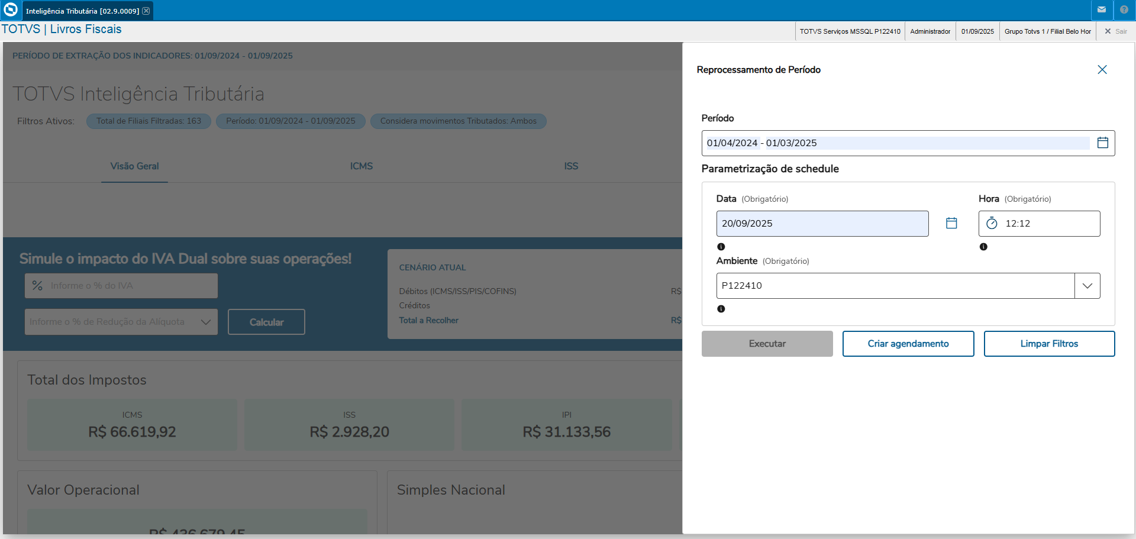Click the Valor Operacional heading
This screenshot has width=1136, height=539.
click(83, 490)
